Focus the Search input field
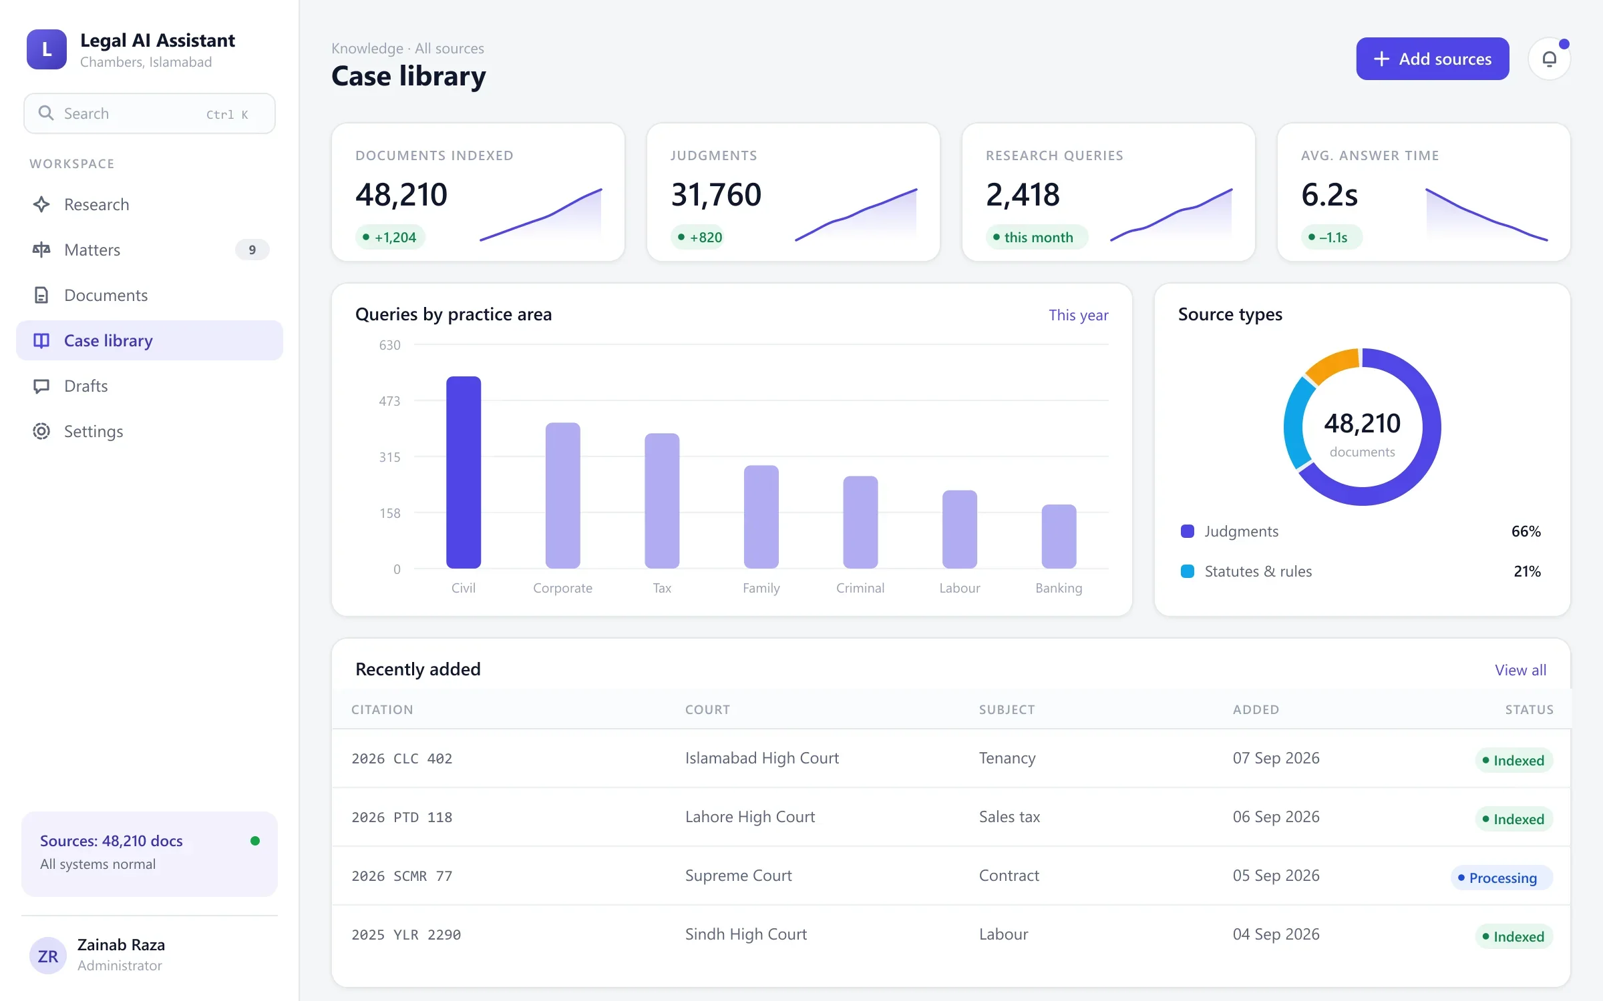Viewport: 1603px width, 1001px height. pyautogui.click(x=150, y=113)
